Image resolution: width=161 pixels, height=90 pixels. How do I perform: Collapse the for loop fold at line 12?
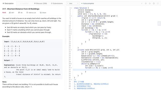pyautogui.click(x=71, y=30)
